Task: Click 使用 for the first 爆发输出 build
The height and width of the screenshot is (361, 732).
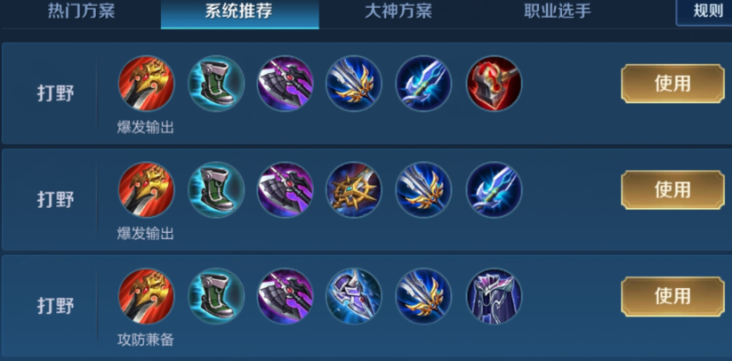Action: click(x=672, y=84)
